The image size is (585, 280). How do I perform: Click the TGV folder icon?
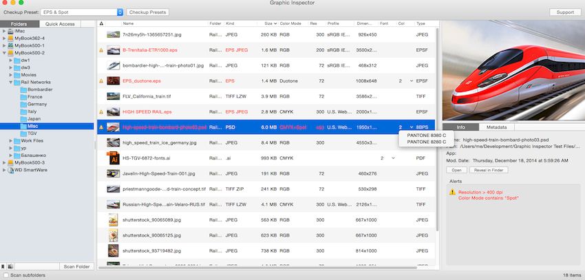(23, 133)
